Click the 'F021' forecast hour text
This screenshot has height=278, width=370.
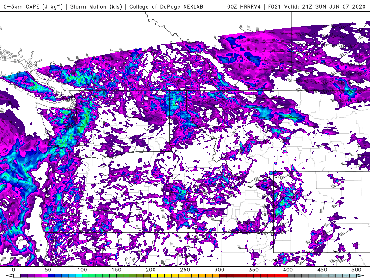click(x=274, y=6)
